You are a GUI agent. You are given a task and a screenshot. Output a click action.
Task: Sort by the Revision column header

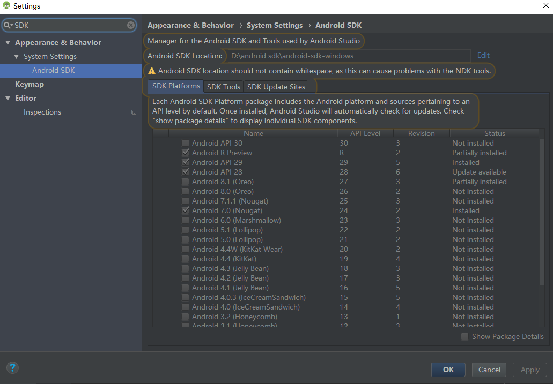pos(422,133)
